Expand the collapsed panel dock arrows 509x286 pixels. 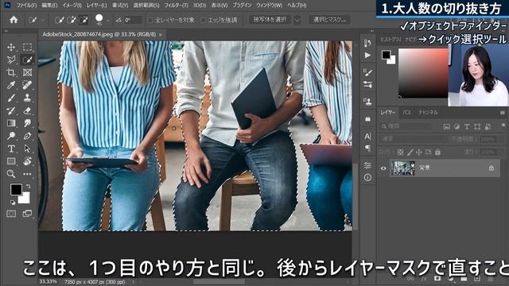tap(372, 31)
